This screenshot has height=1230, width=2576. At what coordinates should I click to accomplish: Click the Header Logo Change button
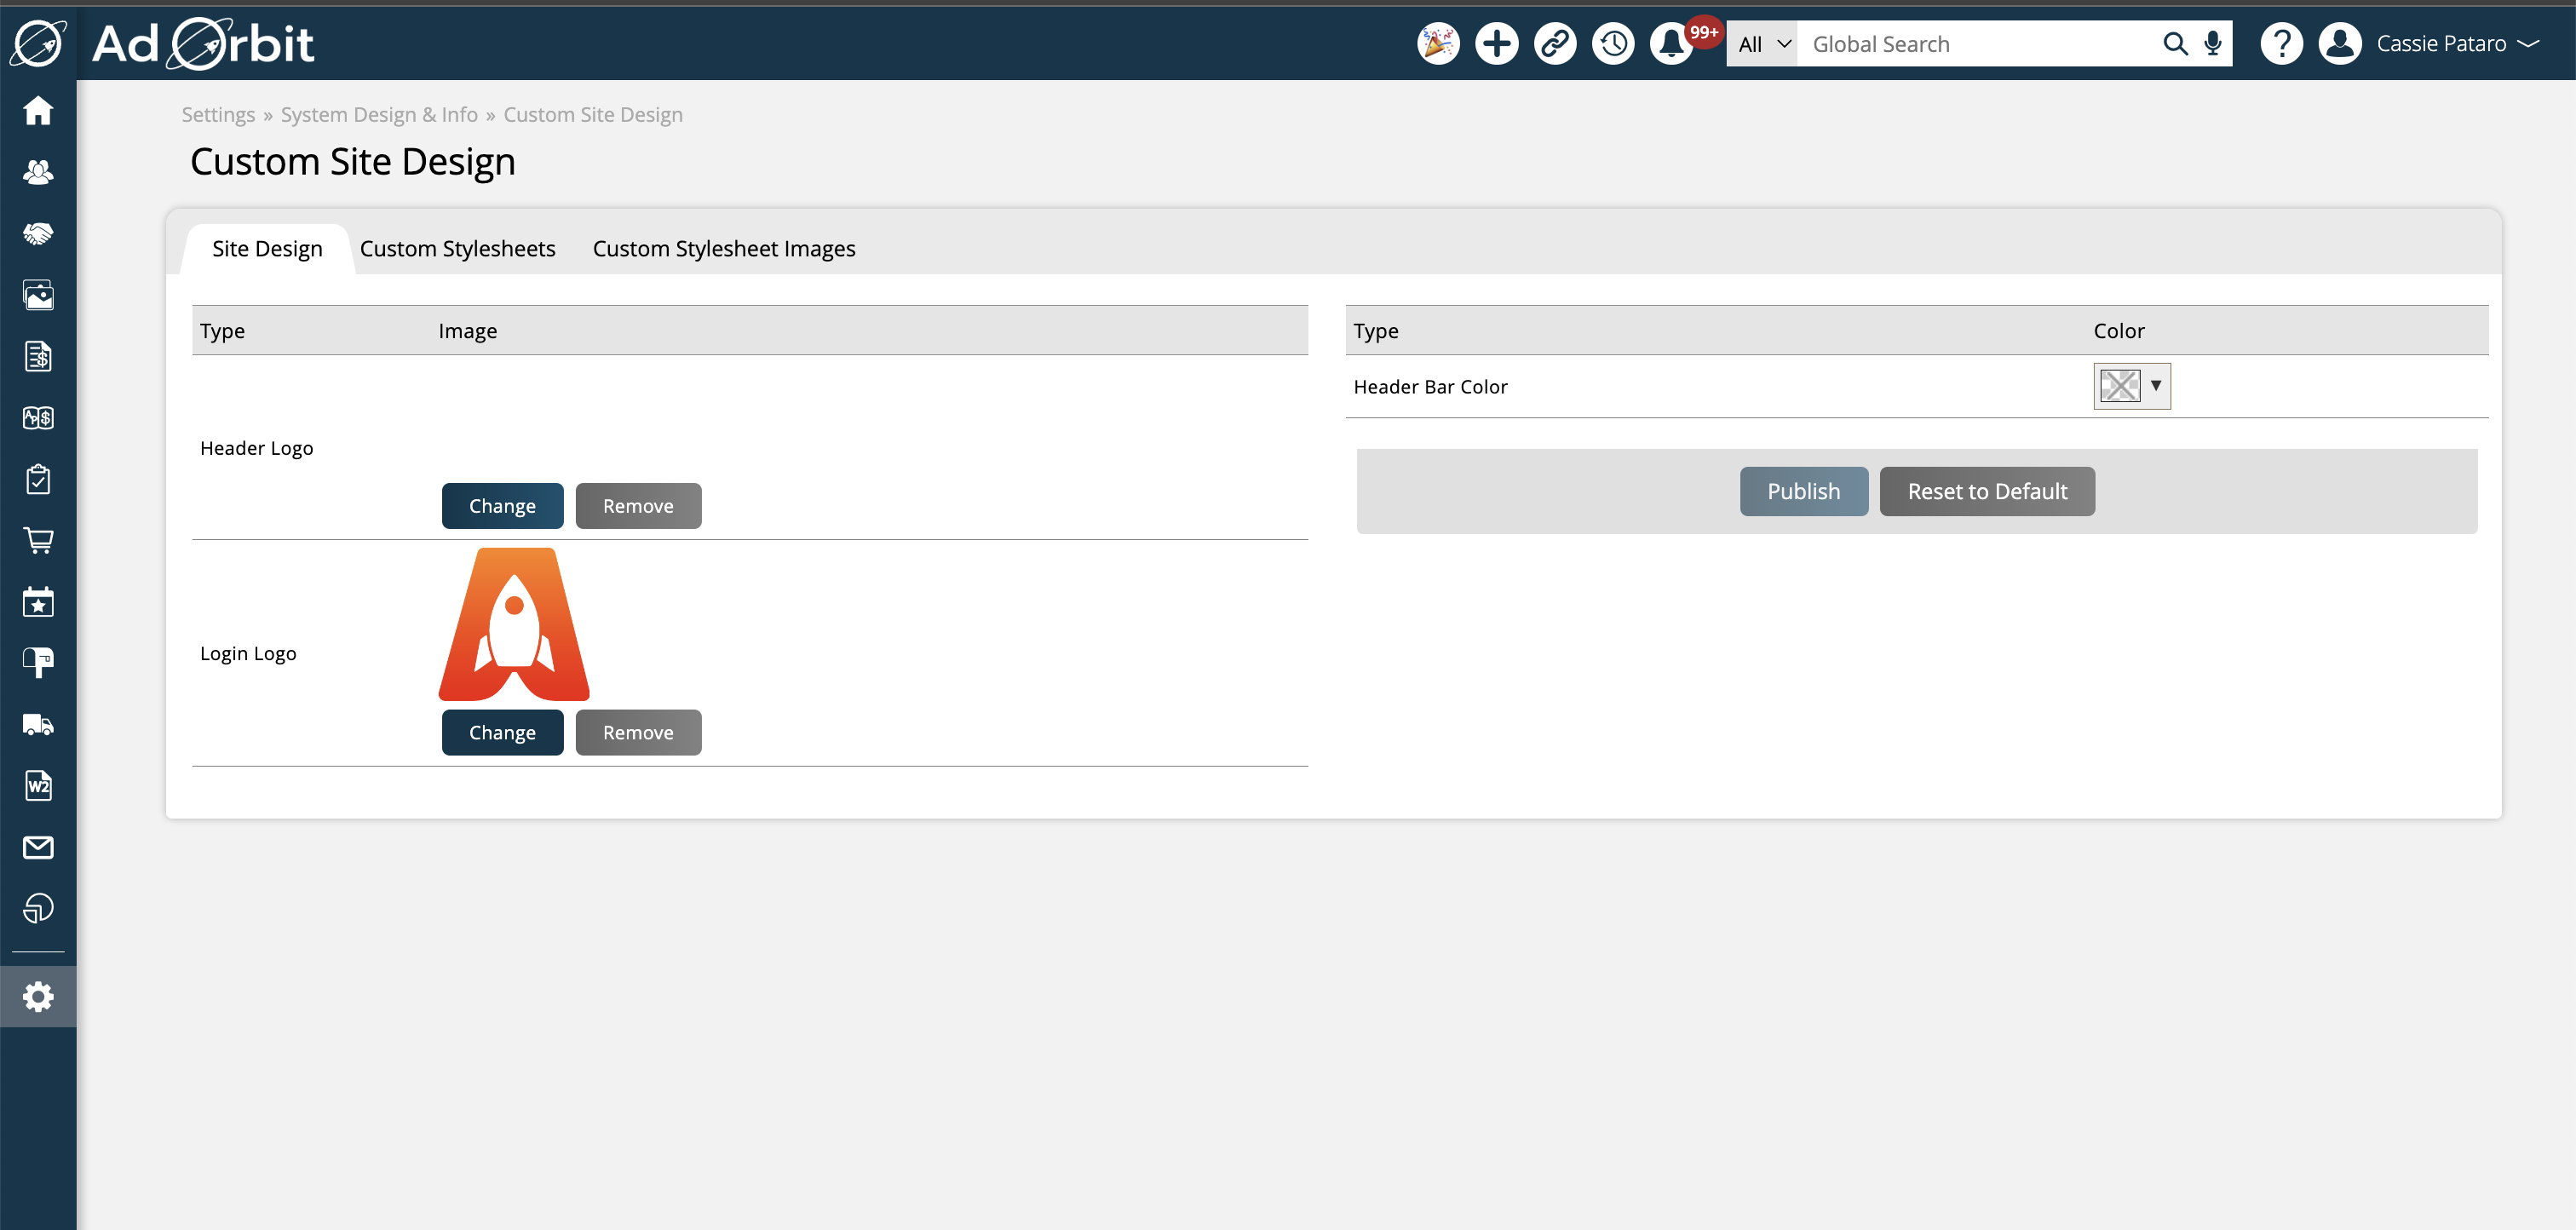click(x=501, y=504)
